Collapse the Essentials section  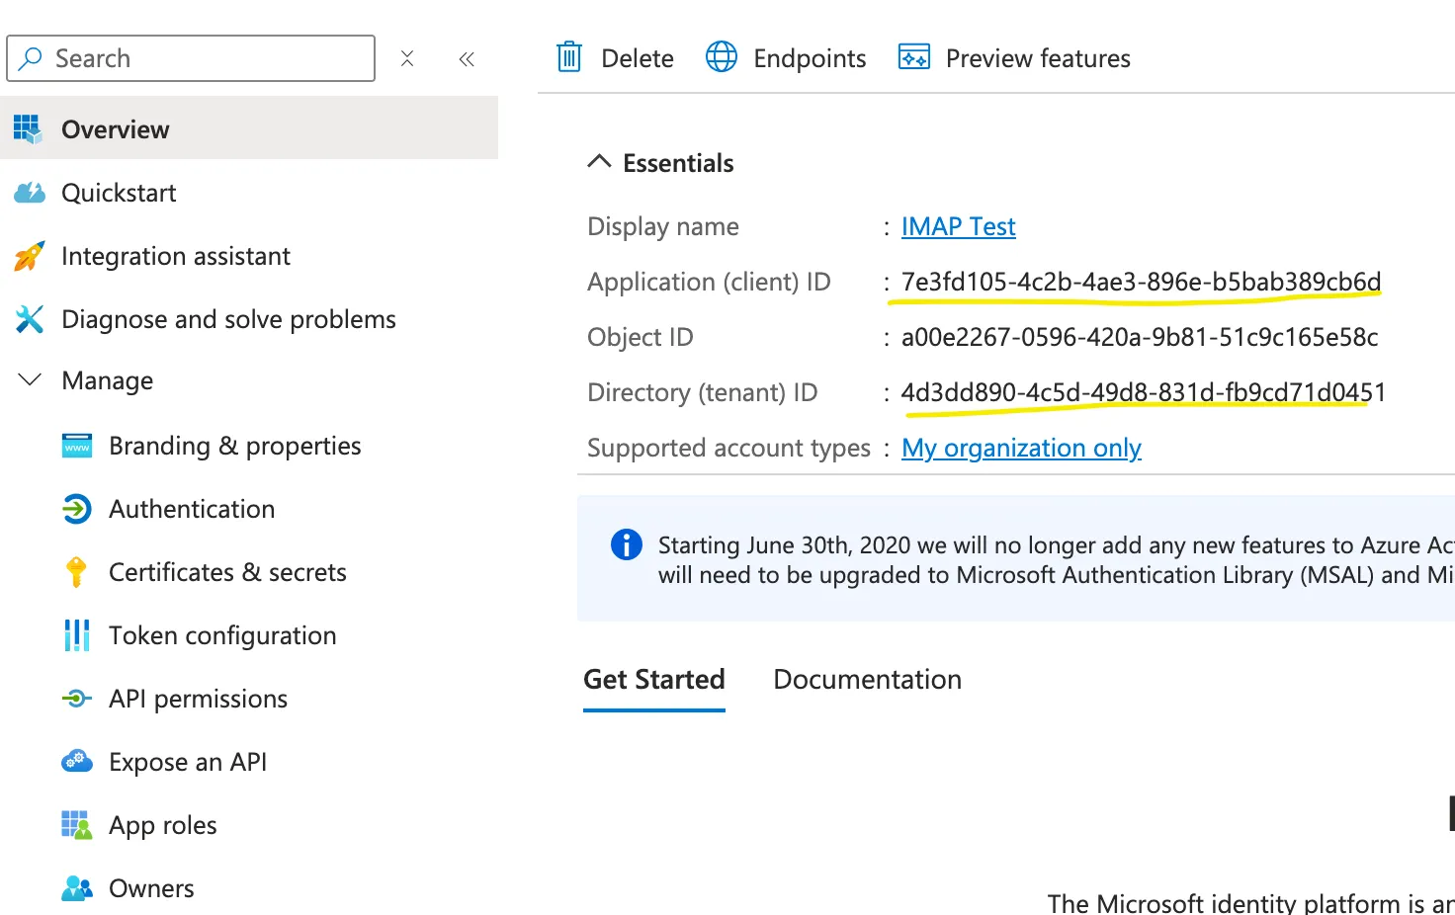pos(599,162)
